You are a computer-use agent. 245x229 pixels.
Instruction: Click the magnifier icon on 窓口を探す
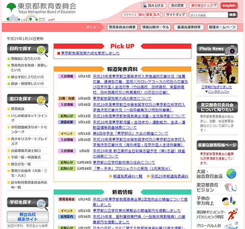(x=42, y=101)
